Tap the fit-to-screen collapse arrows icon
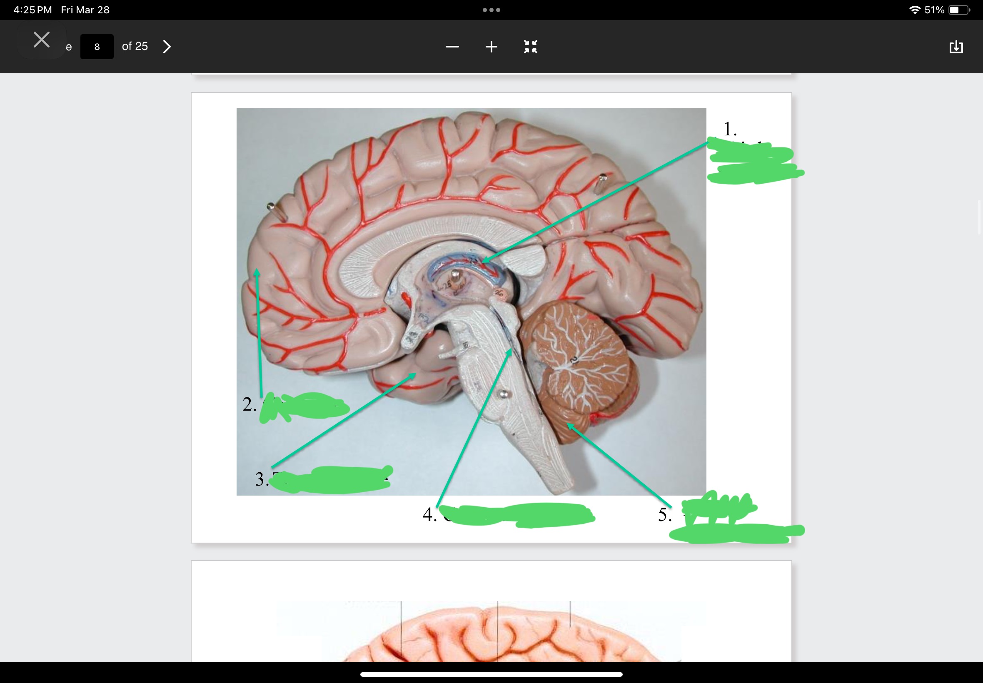The width and height of the screenshot is (983, 683). (530, 47)
